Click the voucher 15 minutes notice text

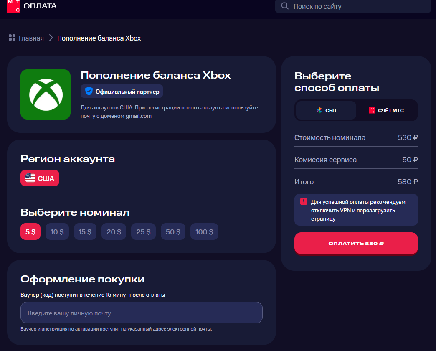93,295
